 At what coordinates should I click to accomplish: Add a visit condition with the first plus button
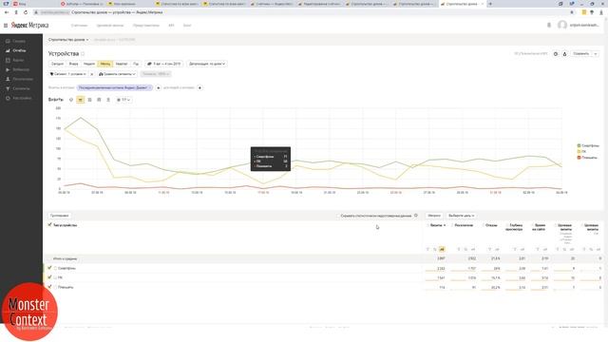(159, 88)
